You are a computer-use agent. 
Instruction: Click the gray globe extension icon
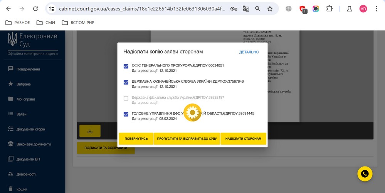[289, 9]
